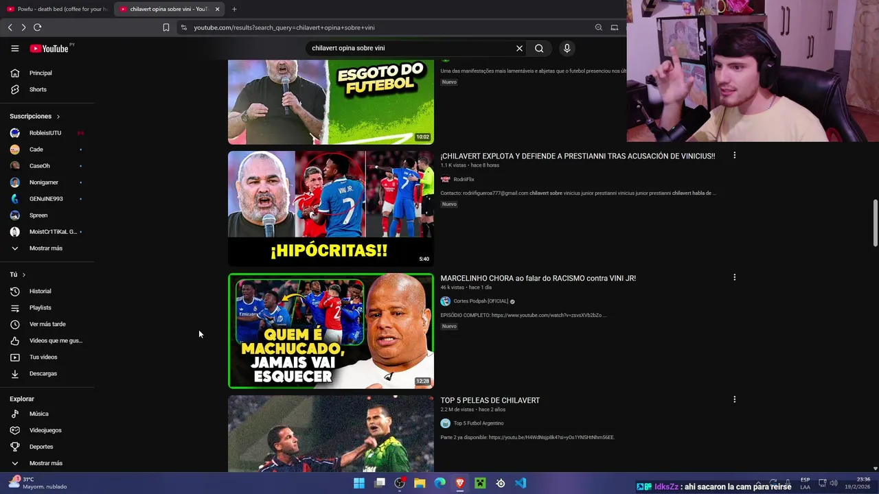Open File Explorer from the taskbar
The width and height of the screenshot is (879, 494).
420,483
